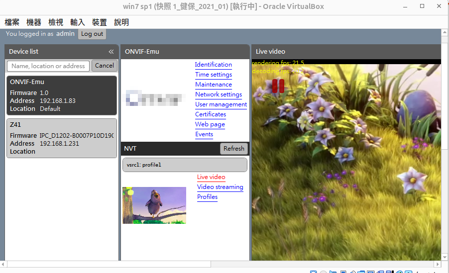Open the Video streaming link
The height and width of the screenshot is (273, 449).
click(x=220, y=187)
